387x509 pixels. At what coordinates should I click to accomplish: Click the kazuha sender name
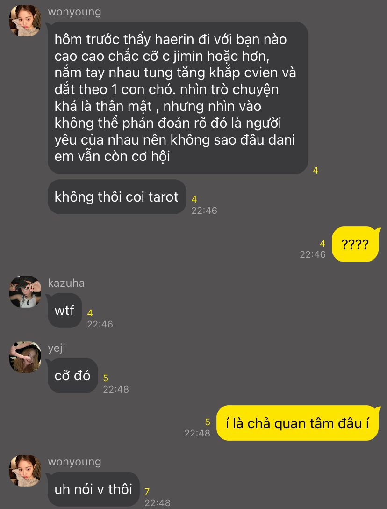click(x=66, y=283)
